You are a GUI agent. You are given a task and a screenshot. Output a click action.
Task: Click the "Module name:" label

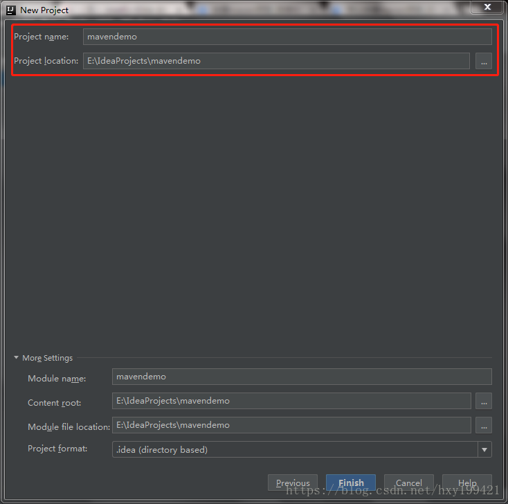point(57,378)
